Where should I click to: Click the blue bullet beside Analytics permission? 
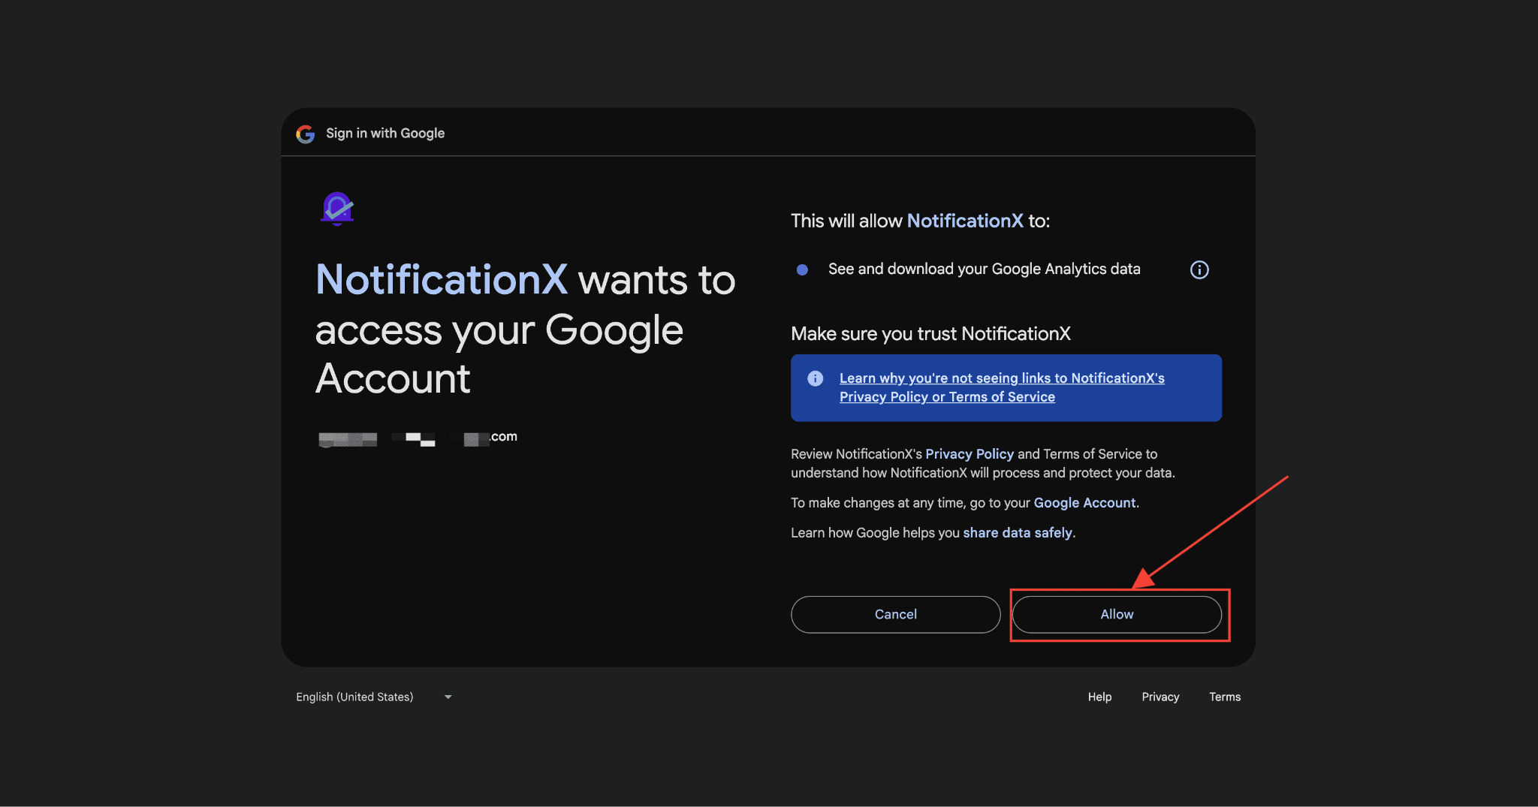coord(802,270)
